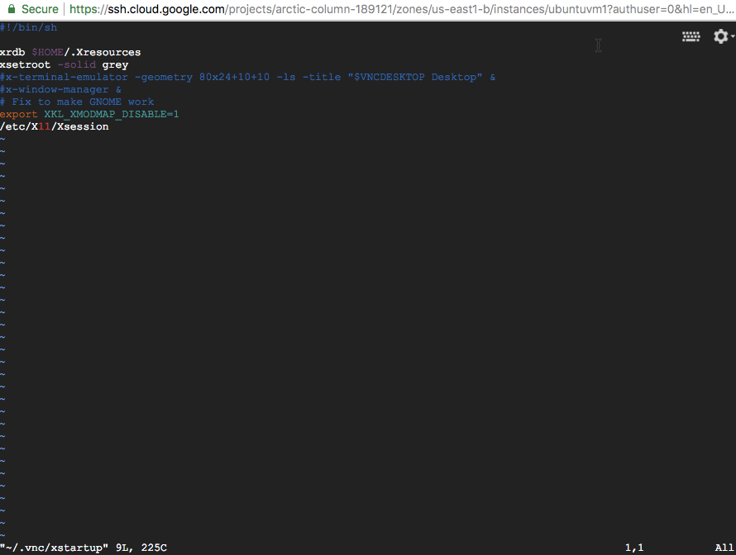Click "xrdb" at the start of line three

tap(12, 53)
